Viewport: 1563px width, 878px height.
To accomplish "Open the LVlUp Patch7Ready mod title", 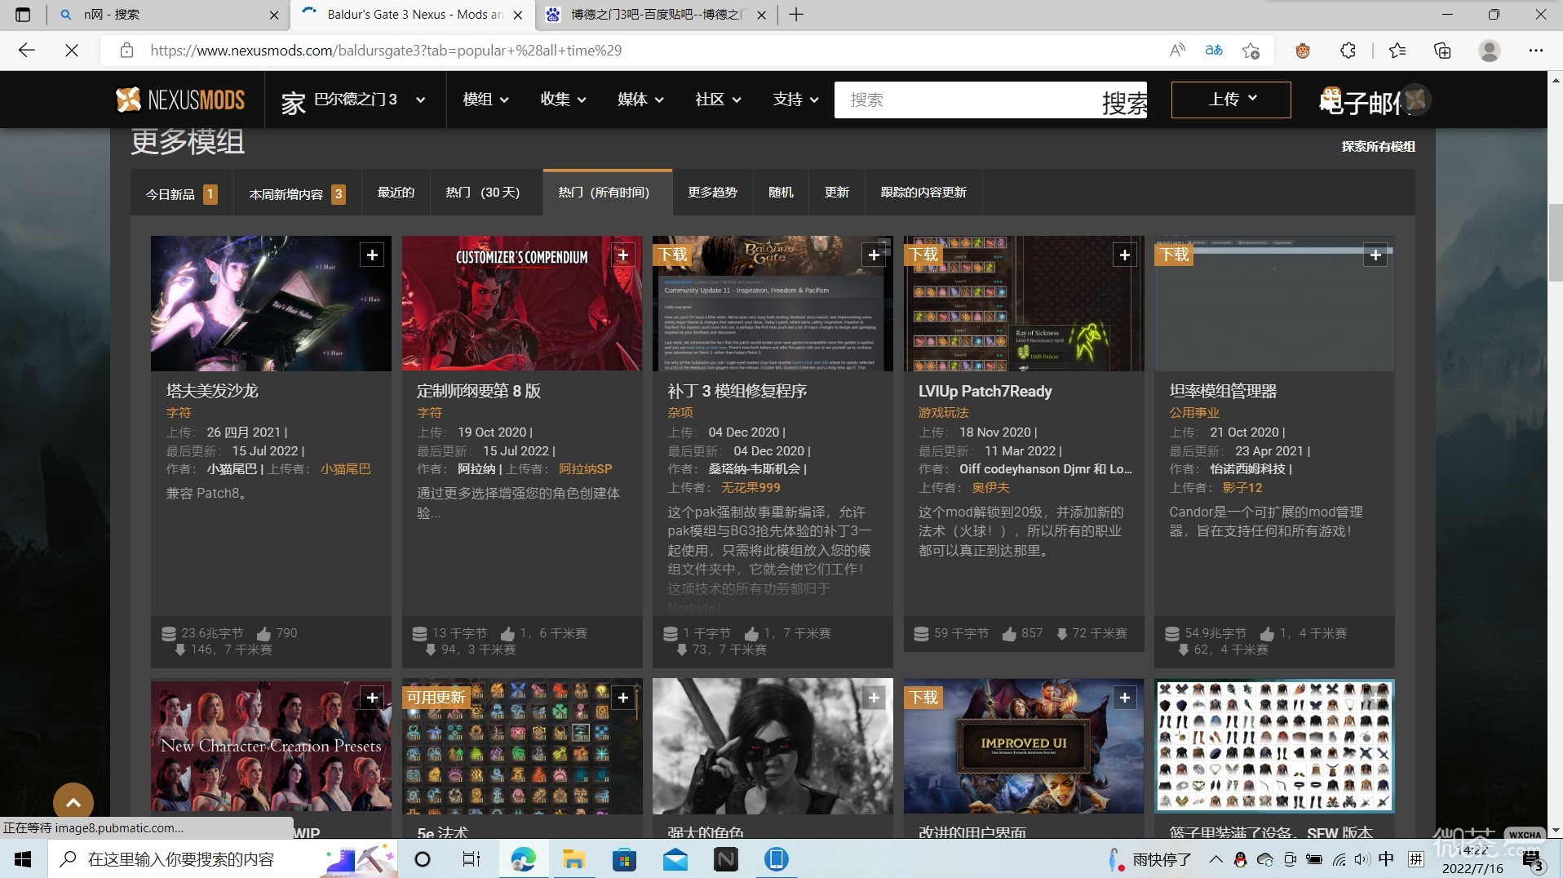I will (985, 391).
